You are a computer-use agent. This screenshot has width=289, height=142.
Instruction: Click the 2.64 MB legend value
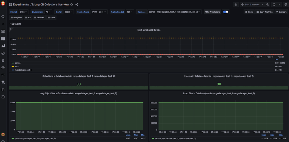(x=278, y=70)
